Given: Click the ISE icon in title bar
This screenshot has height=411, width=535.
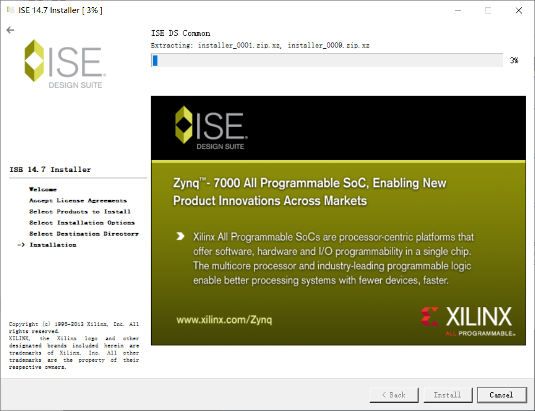Looking at the screenshot, I should [x=10, y=10].
